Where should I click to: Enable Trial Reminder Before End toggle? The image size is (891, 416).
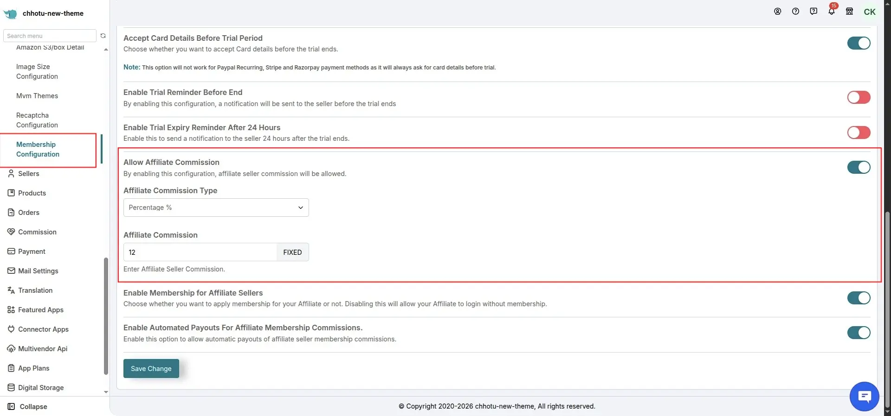859,97
